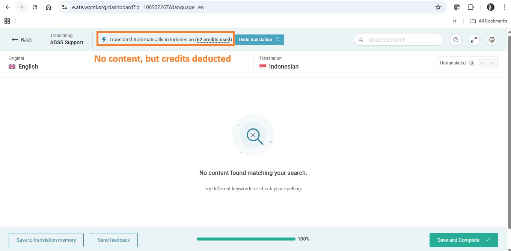Open the browser extensions puzzle icon
511x251 pixels.
[470, 7]
